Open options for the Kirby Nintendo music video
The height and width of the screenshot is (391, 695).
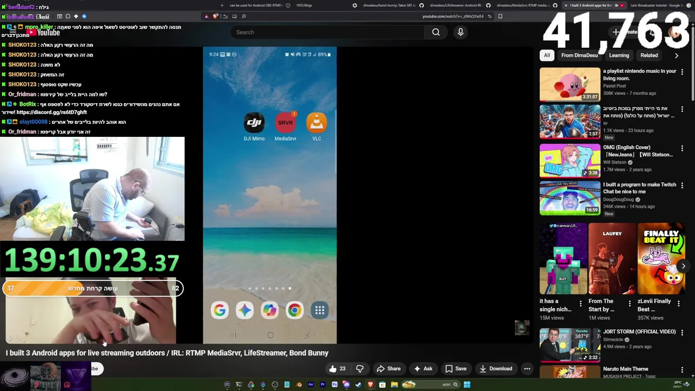point(682,72)
